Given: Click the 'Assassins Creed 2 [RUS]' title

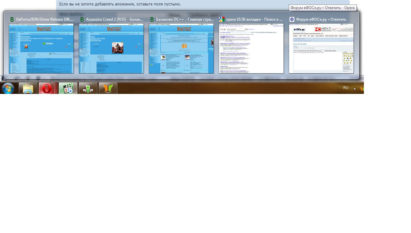Looking at the screenshot, I should coord(114,19).
